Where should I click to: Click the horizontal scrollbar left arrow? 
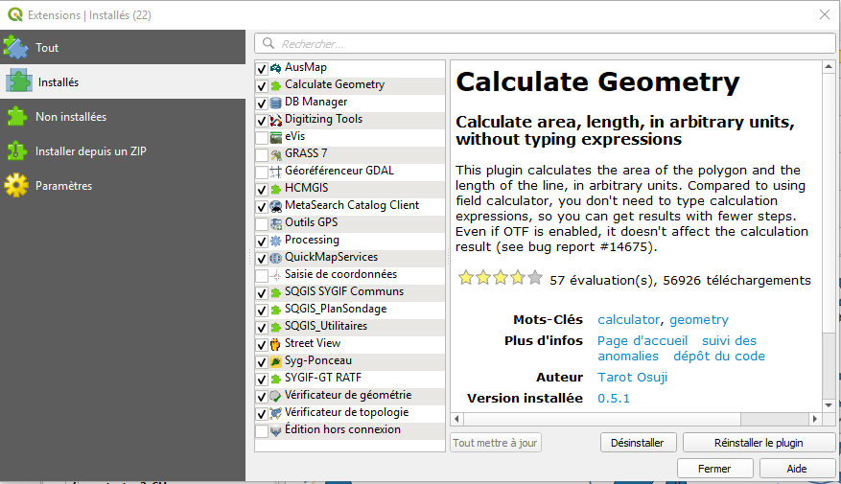[457, 419]
